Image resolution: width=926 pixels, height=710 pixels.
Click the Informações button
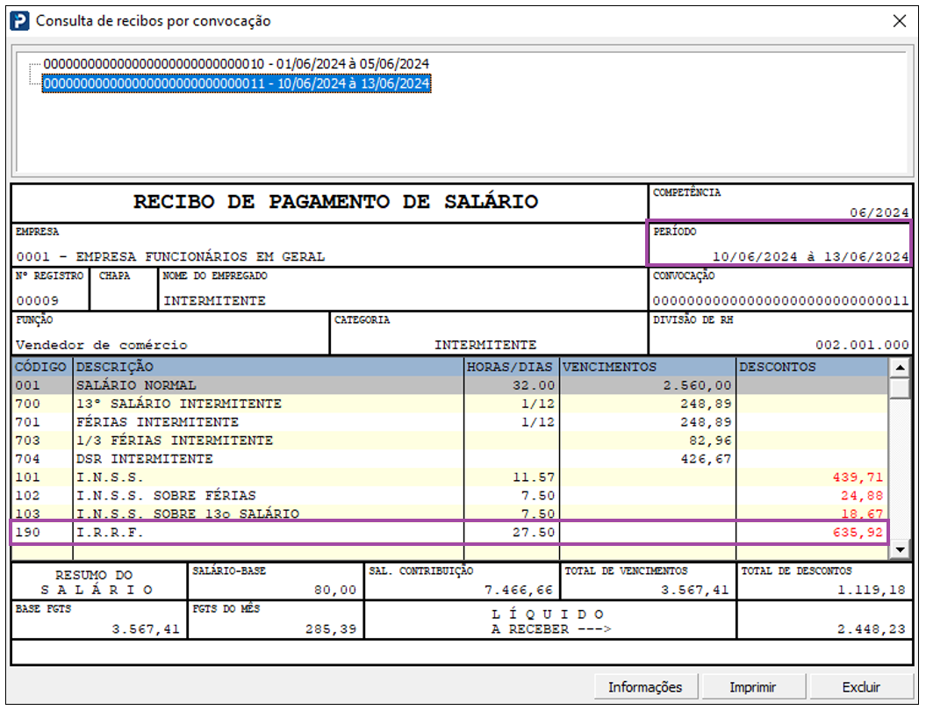coord(645,687)
